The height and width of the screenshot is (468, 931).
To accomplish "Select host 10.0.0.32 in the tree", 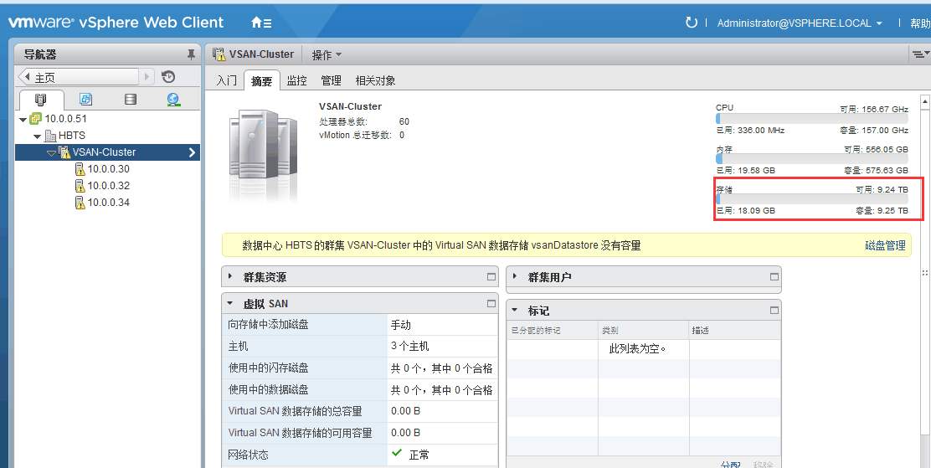I will 108,186.
